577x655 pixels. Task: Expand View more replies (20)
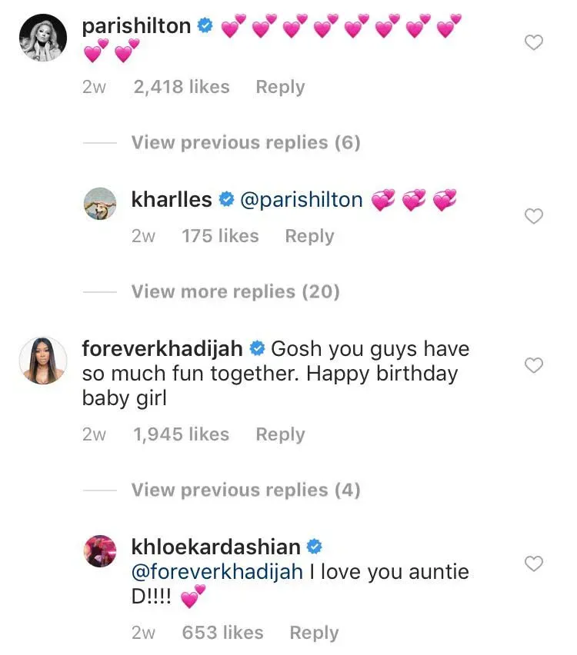tap(235, 291)
